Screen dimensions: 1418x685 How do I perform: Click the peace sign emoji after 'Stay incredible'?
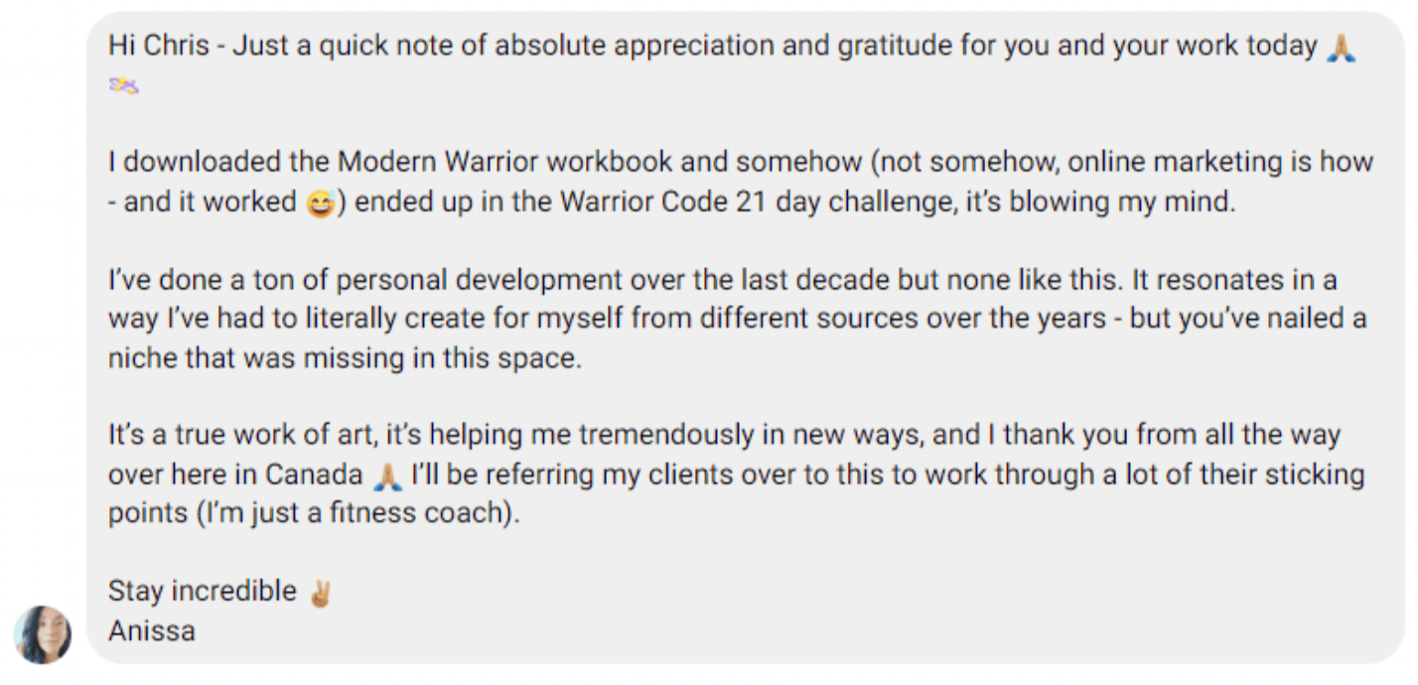pos(319,594)
